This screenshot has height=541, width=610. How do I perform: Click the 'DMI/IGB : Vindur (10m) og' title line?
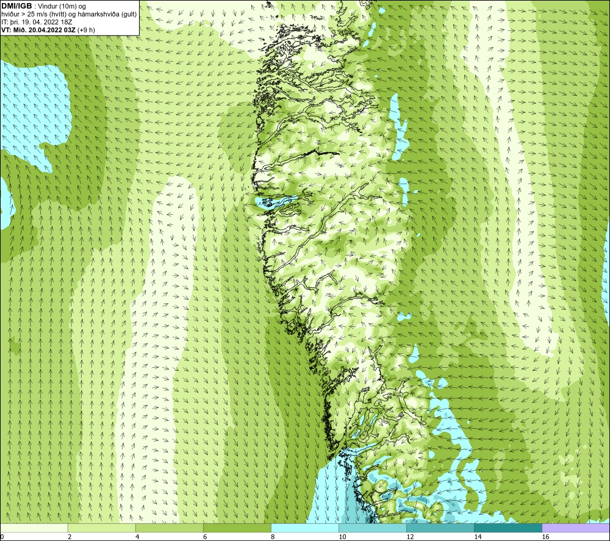[43, 6]
